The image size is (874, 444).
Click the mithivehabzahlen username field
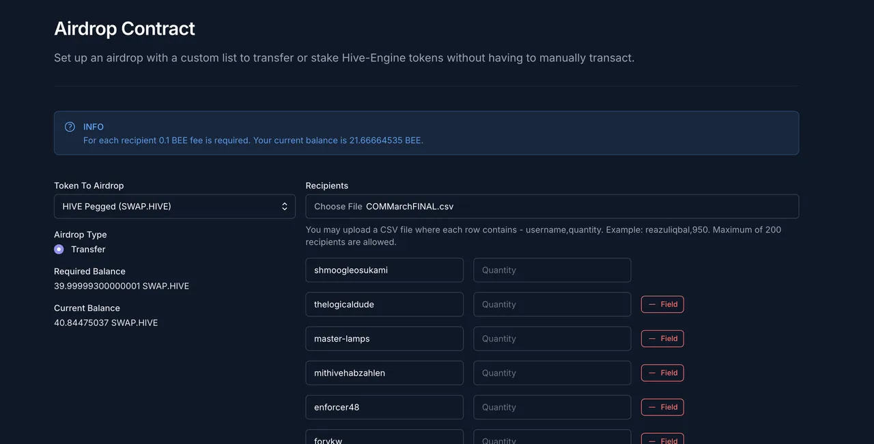384,373
